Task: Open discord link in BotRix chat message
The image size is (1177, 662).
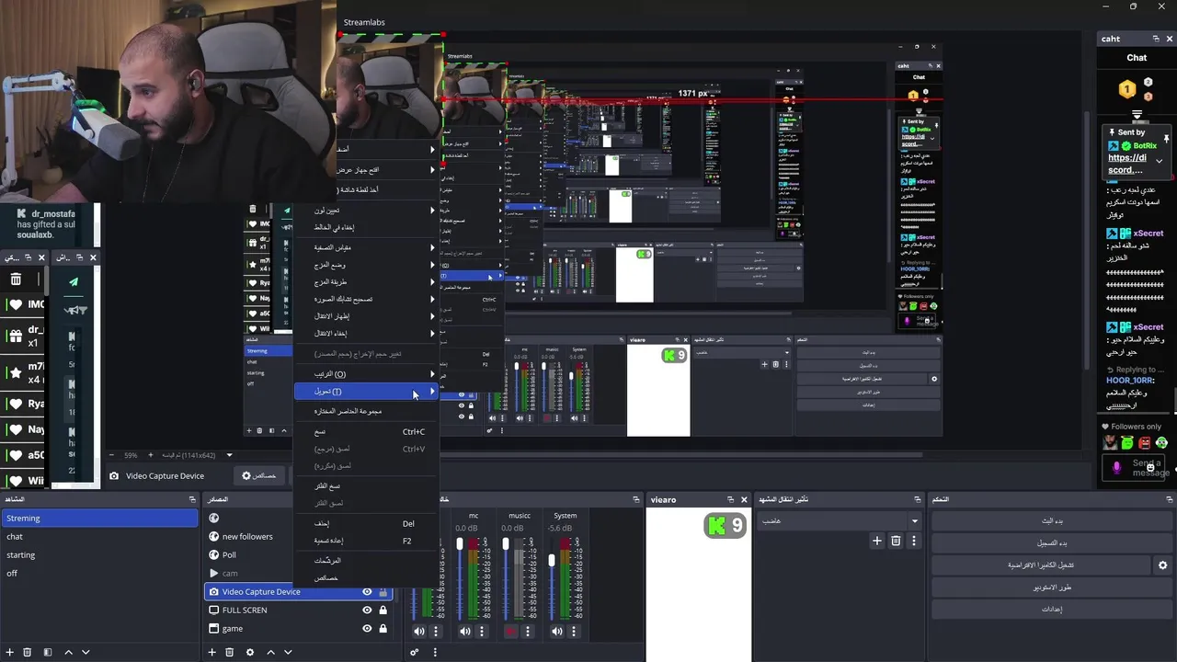Action: pyautogui.click(x=1126, y=164)
